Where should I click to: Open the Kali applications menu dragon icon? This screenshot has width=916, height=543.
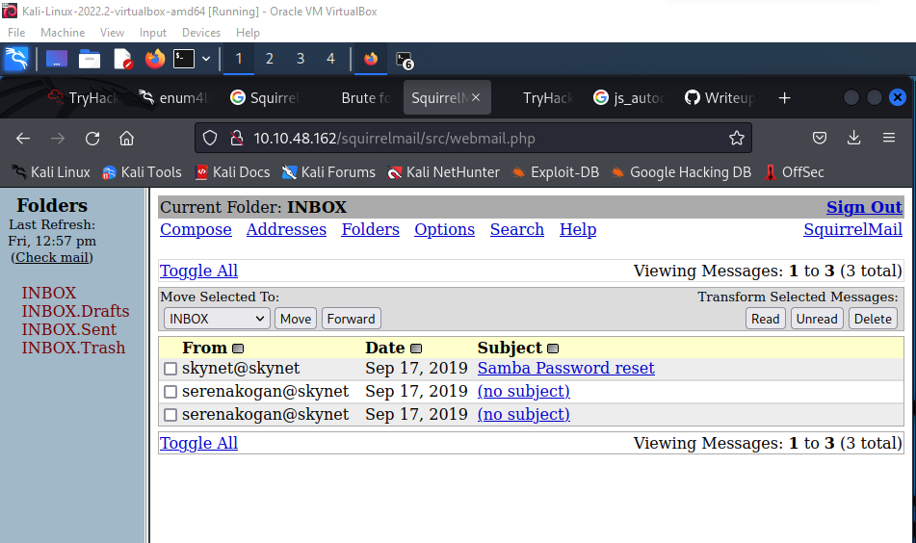(x=16, y=59)
